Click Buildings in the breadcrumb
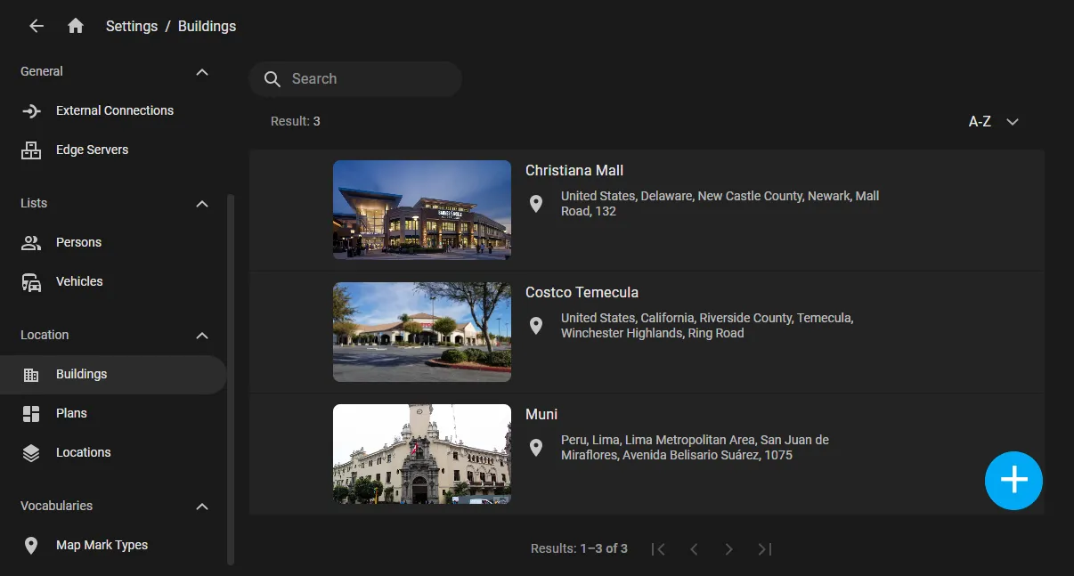This screenshot has width=1074, height=576. (207, 26)
